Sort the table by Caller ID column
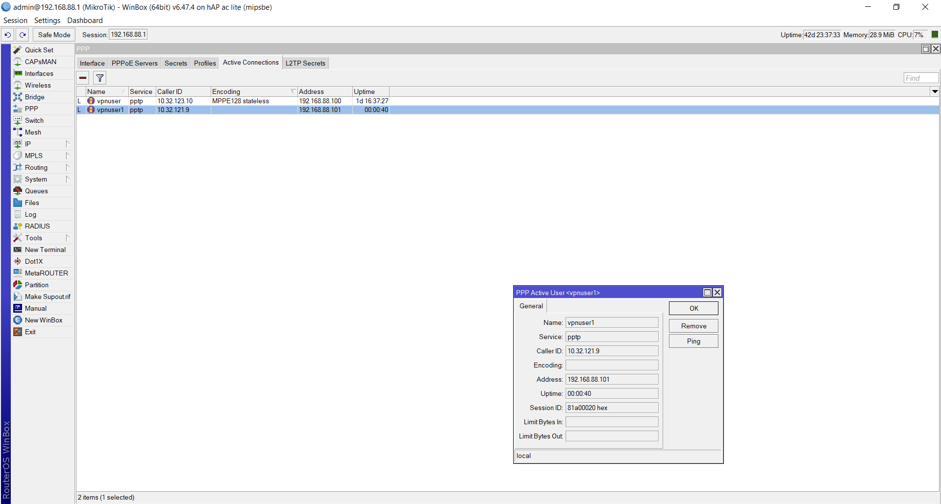 [x=183, y=92]
